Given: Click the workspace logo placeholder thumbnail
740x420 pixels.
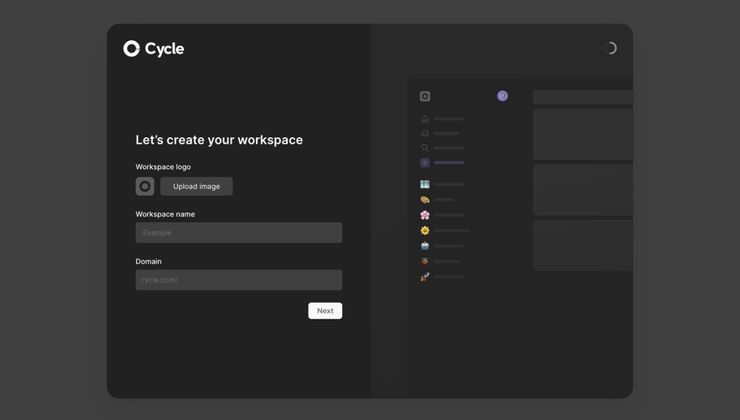Looking at the screenshot, I should click(x=145, y=186).
